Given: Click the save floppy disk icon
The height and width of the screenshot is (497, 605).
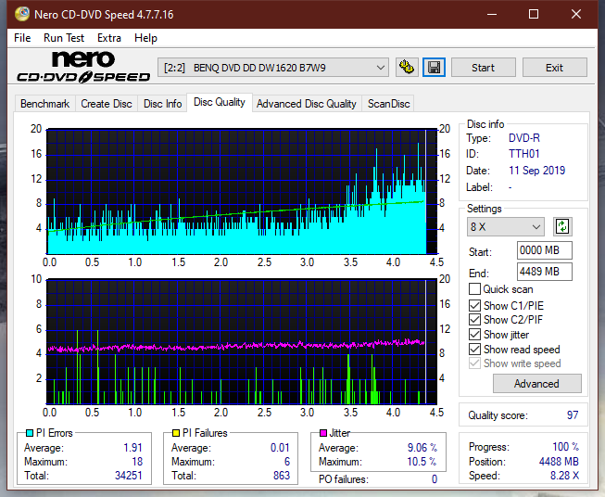Looking at the screenshot, I should (434, 68).
